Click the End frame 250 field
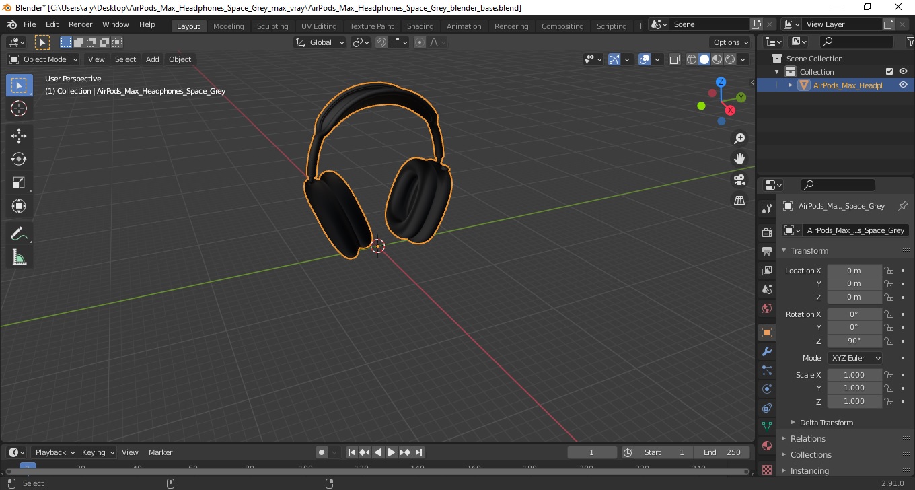The width and height of the screenshot is (915, 490). pos(723,452)
